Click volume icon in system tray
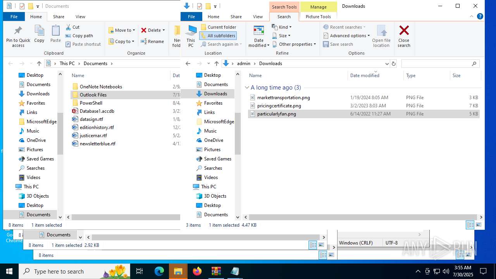The width and height of the screenshot is (496, 279). coord(446,271)
